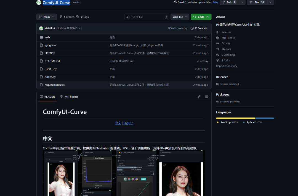Open the green Code dropdown

[201, 17]
